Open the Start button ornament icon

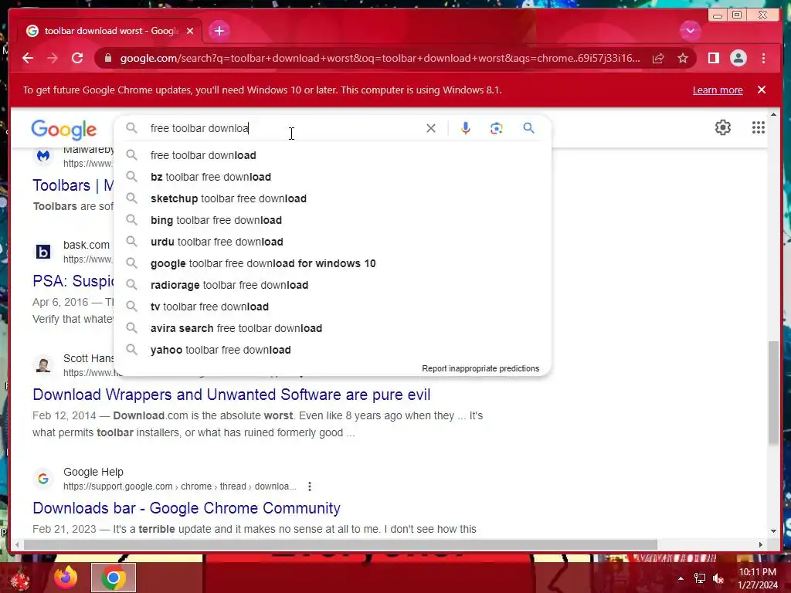[19, 579]
